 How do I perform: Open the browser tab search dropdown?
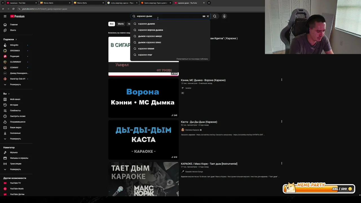3,3
